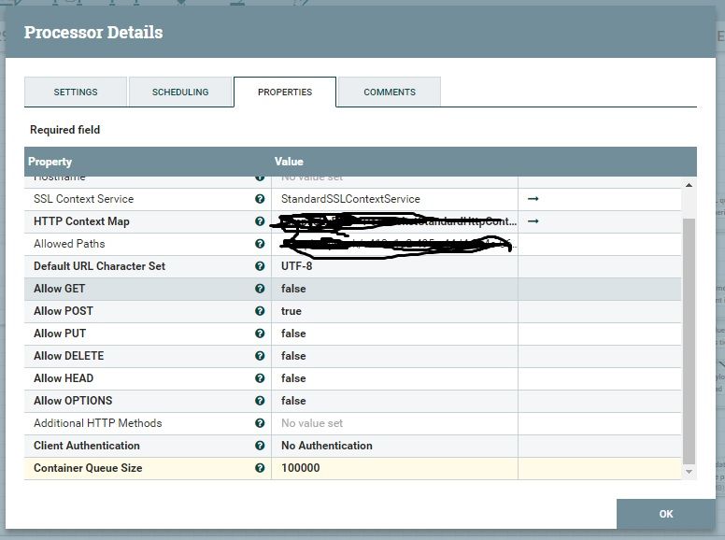The height and width of the screenshot is (540, 725).
Task: Select the HTTP Context Map property name
Action: [x=81, y=221]
